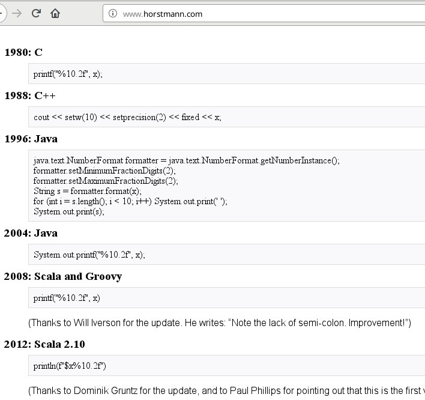Click the cout << setw(10) code line
The image size is (425, 400).
[127, 117]
